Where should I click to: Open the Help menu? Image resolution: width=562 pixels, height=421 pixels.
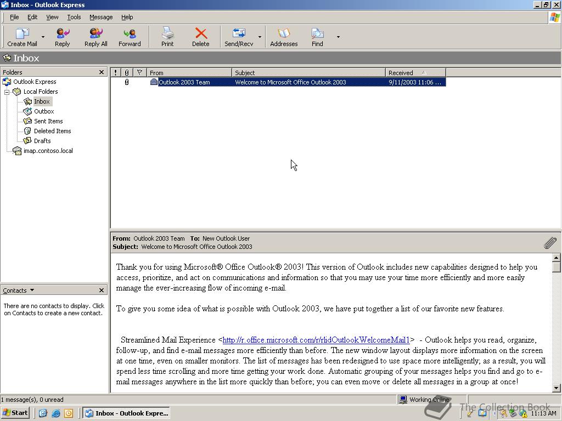(127, 17)
